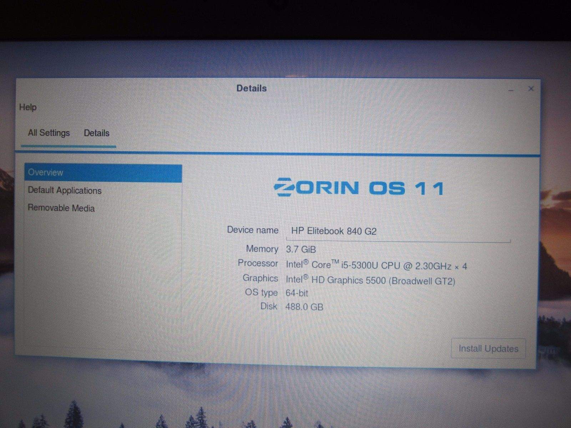Select the disk value 488.0 GB
Image resolution: width=571 pixels, height=428 pixels.
[x=304, y=307]
